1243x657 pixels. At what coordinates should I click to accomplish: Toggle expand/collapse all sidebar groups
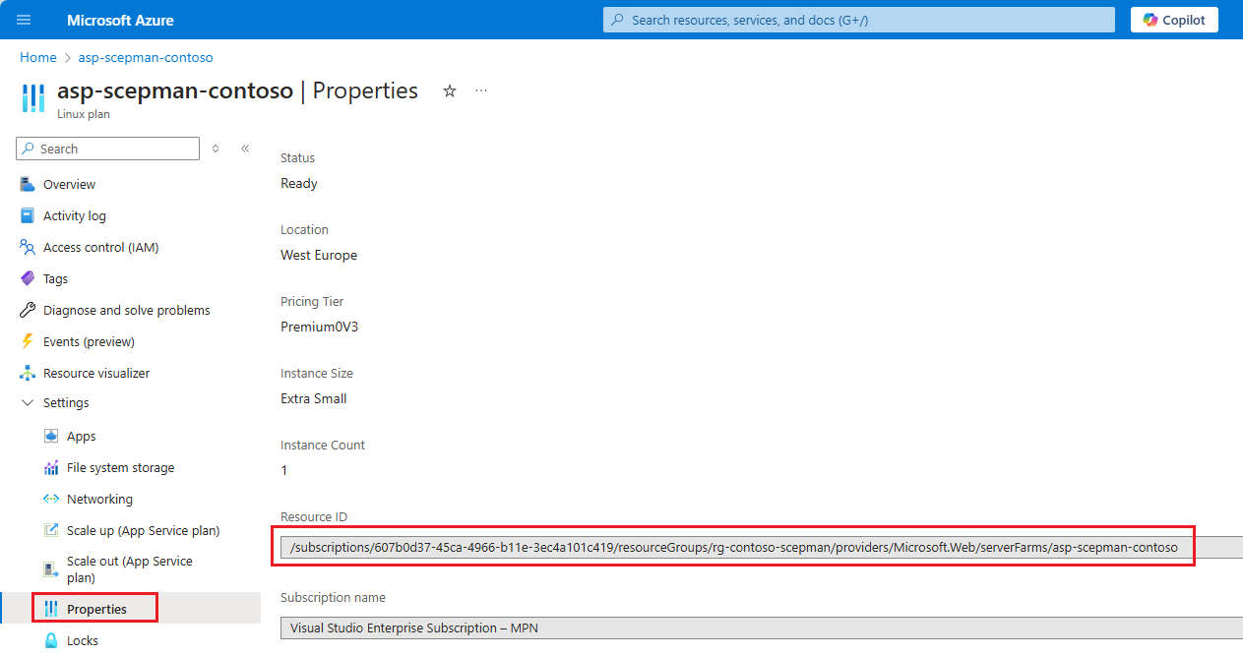216,149
